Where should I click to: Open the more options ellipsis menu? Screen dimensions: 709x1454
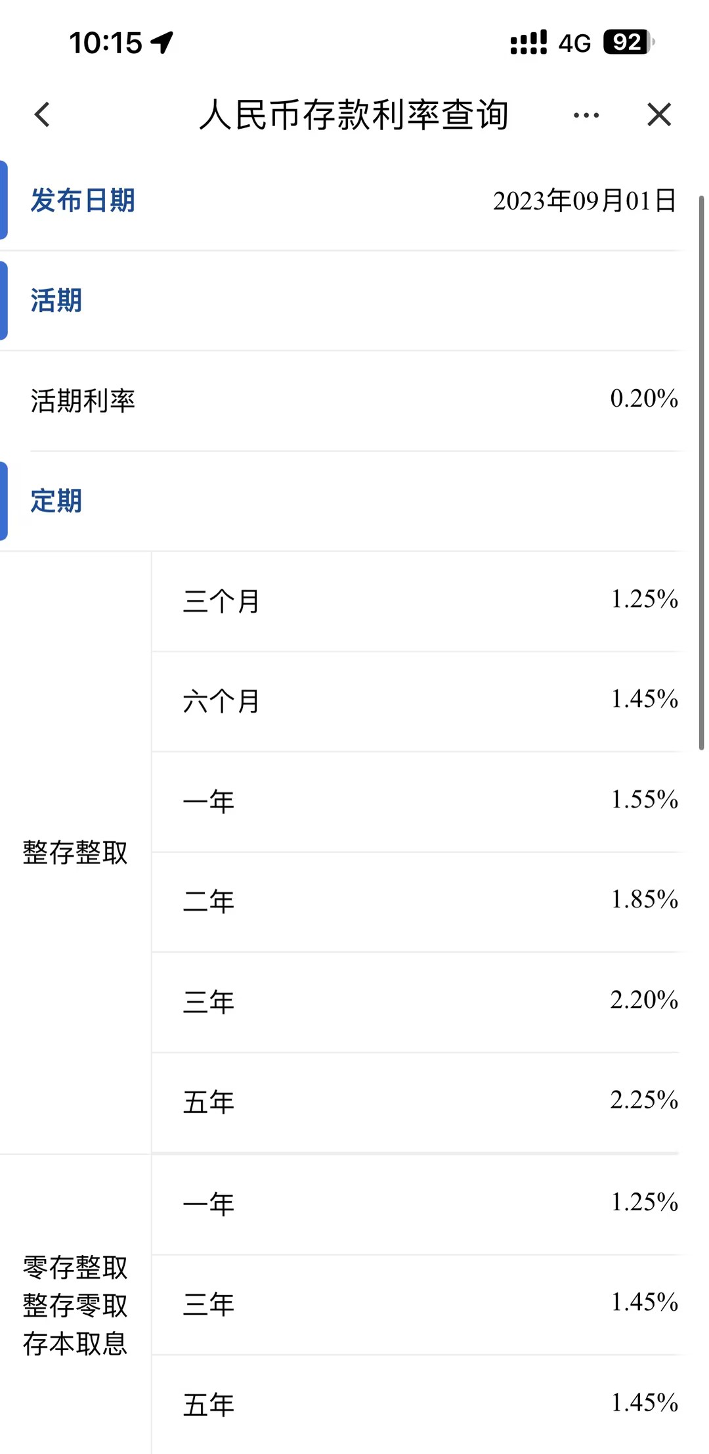(x=583, y=114)
